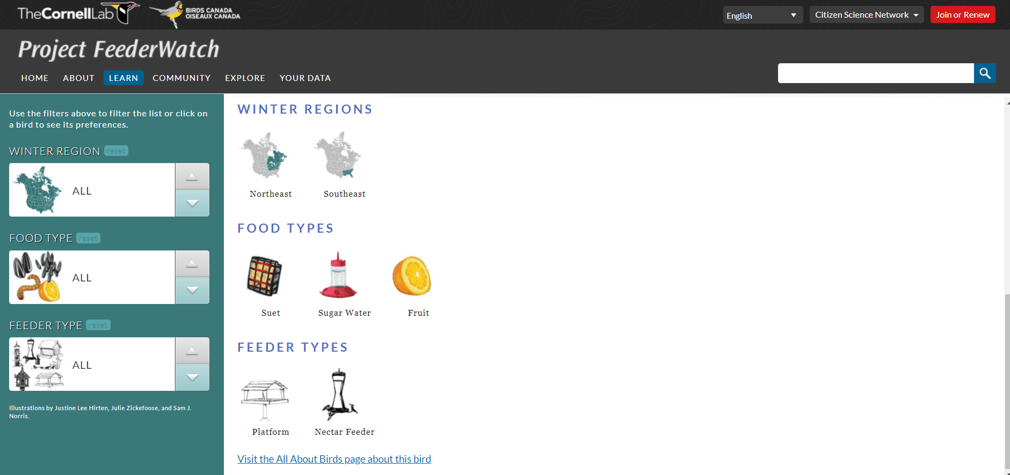The height and width of the screenshot is (475, 1010).
Task: Select the Southeast region map icon
Action: [x=338, y=155]
